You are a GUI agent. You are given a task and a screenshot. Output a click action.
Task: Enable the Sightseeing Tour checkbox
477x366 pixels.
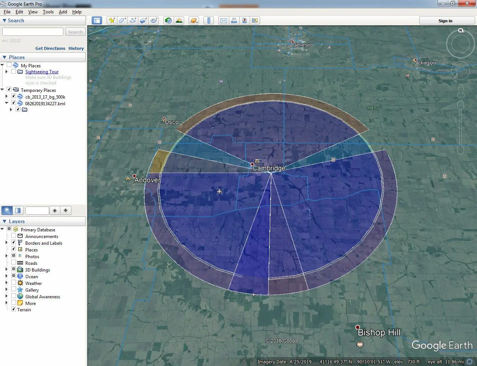[13, 71]
